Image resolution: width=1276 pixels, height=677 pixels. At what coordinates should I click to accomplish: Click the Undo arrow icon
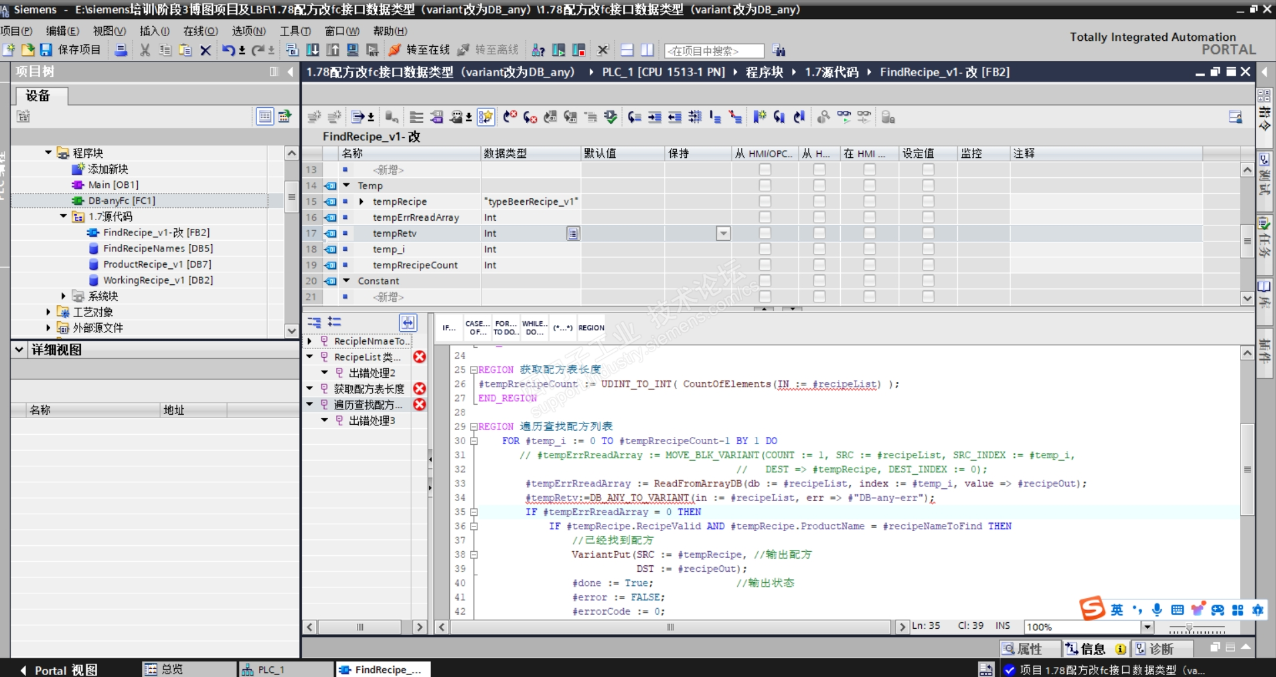[x=228, y=50]
